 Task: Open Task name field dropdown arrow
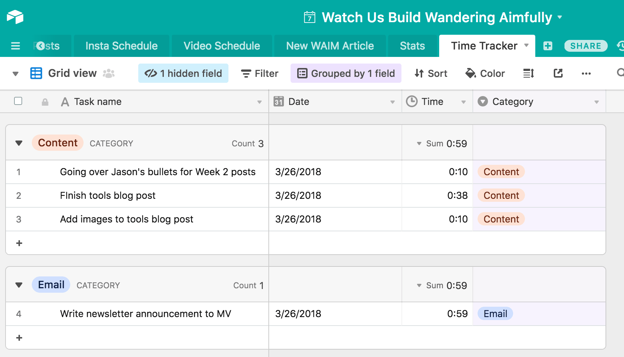coord(260,102)
